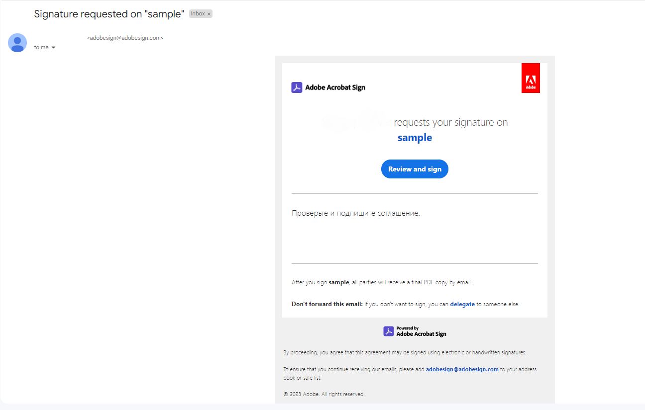Click the white Adobe 'A' inside the red square

click(531, 79)
